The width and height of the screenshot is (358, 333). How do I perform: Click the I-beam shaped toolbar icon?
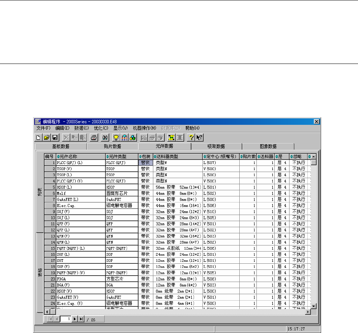(180, 137)
